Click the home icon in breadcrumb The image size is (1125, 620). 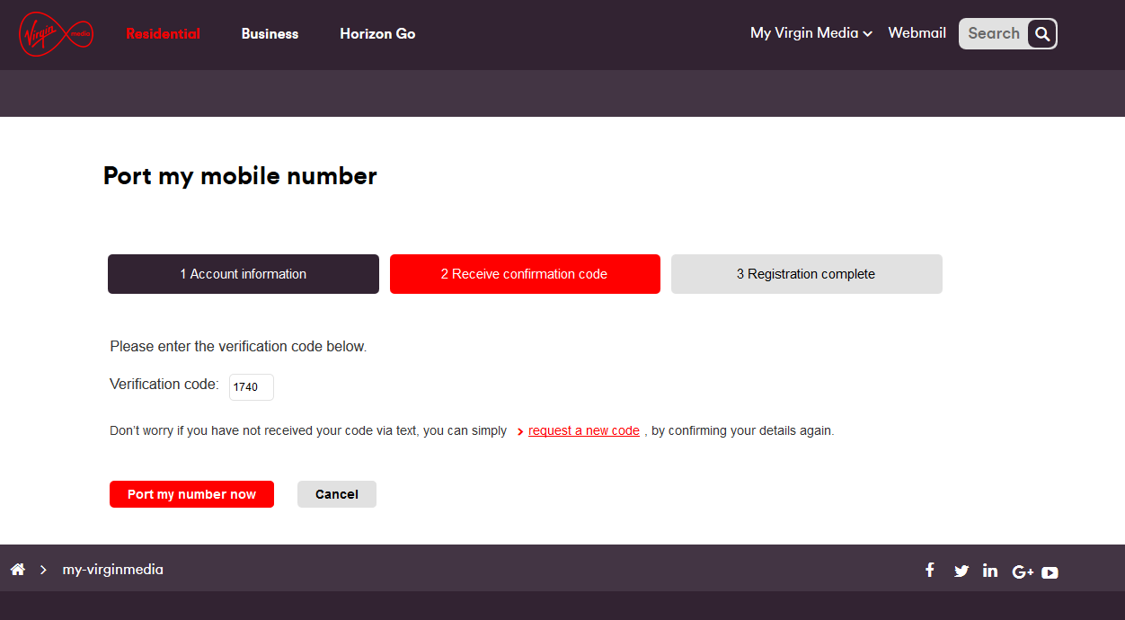point(17,569)
